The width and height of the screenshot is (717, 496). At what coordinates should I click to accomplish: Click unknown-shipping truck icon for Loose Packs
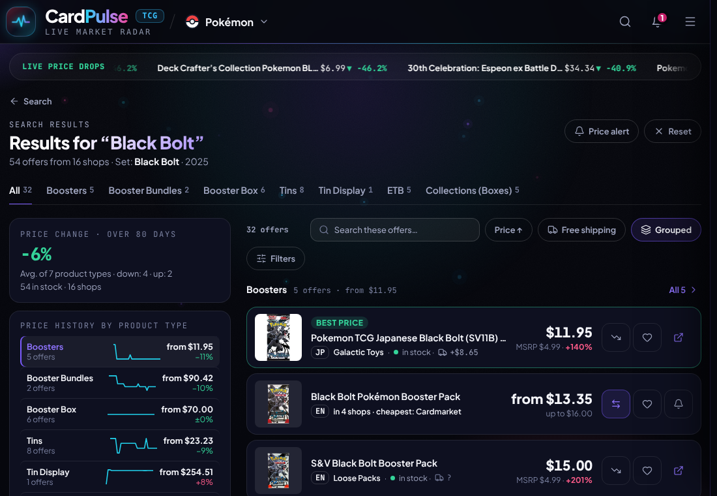click(x=439, y=478)
